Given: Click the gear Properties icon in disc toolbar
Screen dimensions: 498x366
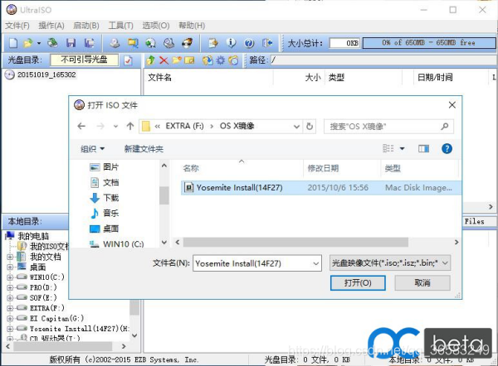Looking at the screenshot, I should (x=221, y=60).
